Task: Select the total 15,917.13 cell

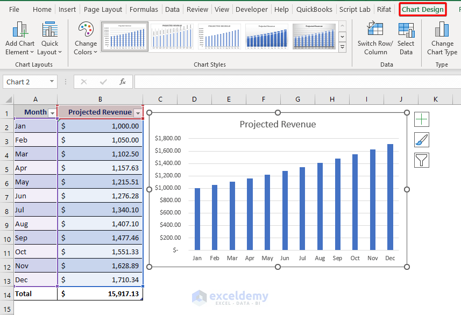Action: pyautogui.click(x=100, y=294)
